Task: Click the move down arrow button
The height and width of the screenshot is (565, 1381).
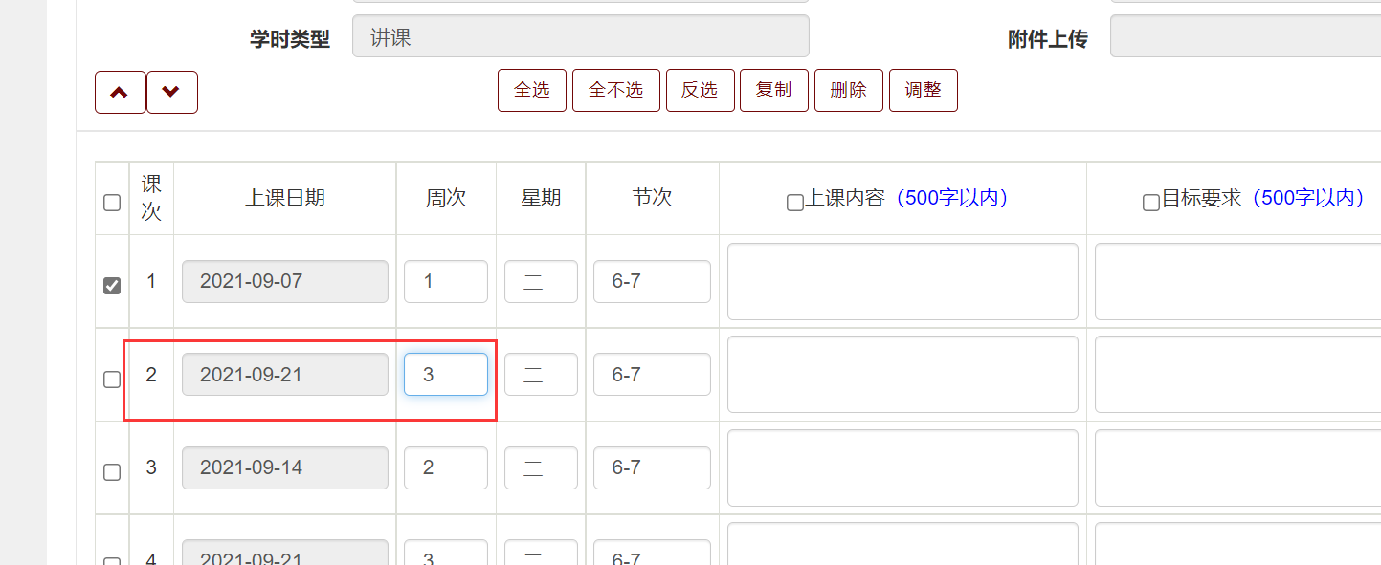Action: 171,92
